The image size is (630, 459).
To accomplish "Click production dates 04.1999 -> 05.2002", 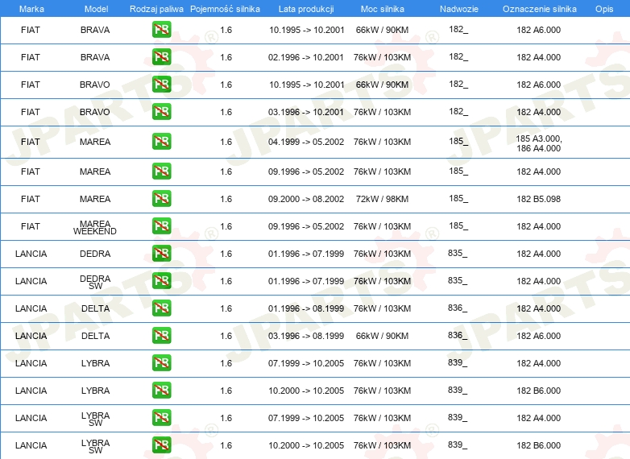I will coord(306,142).
